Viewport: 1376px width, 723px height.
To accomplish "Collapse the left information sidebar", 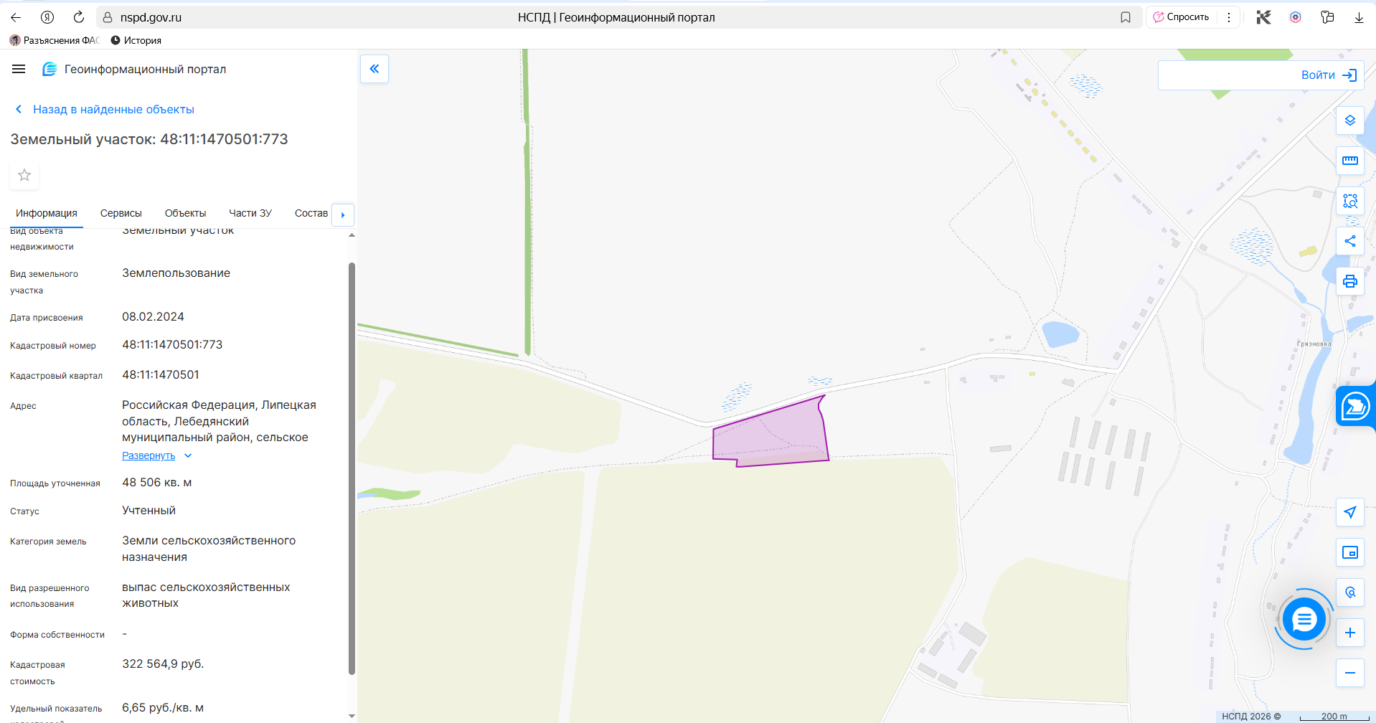I will pyautogui.click(x=374, y=69).
